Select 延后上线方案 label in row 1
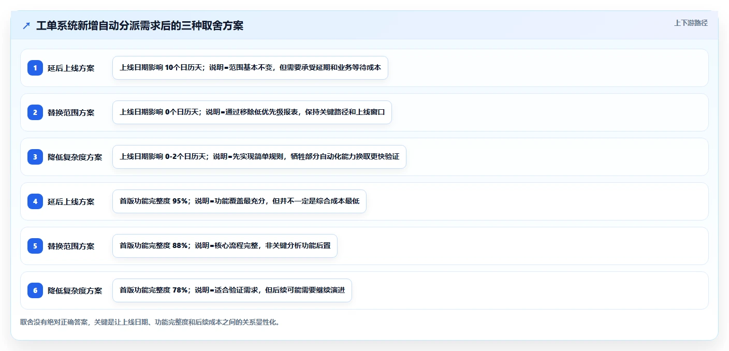This screenshot has height=351, width=729. (71, 68)
